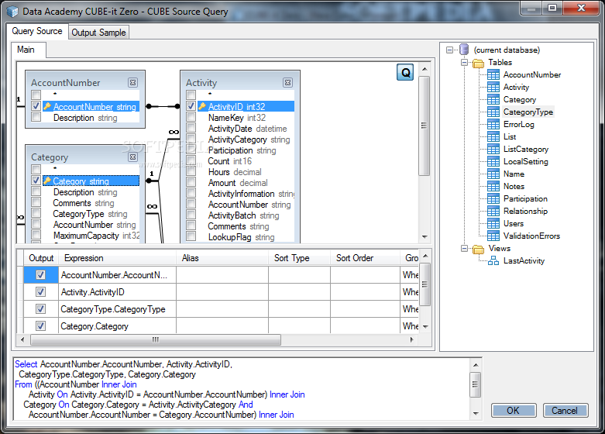Close the AccountNumber table box
The image size is (605, 434).
tap(132, 83)
